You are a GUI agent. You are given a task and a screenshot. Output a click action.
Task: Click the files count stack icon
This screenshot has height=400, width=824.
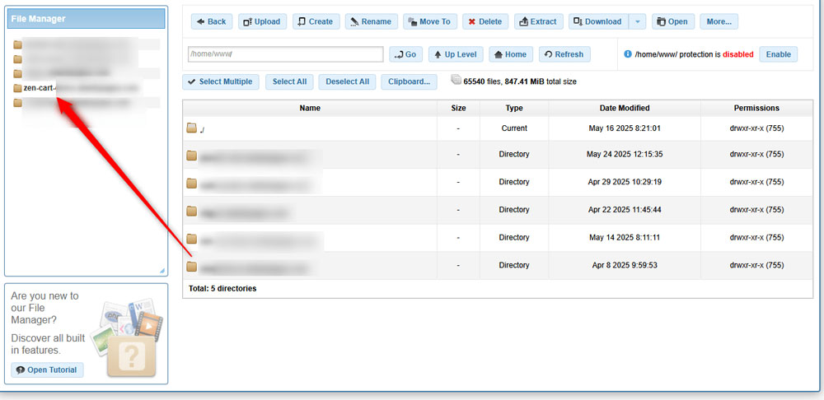[456, 80]
